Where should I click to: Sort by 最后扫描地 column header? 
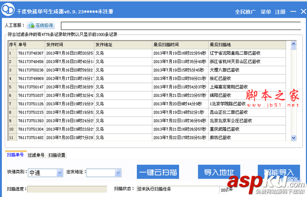point(247,45)
